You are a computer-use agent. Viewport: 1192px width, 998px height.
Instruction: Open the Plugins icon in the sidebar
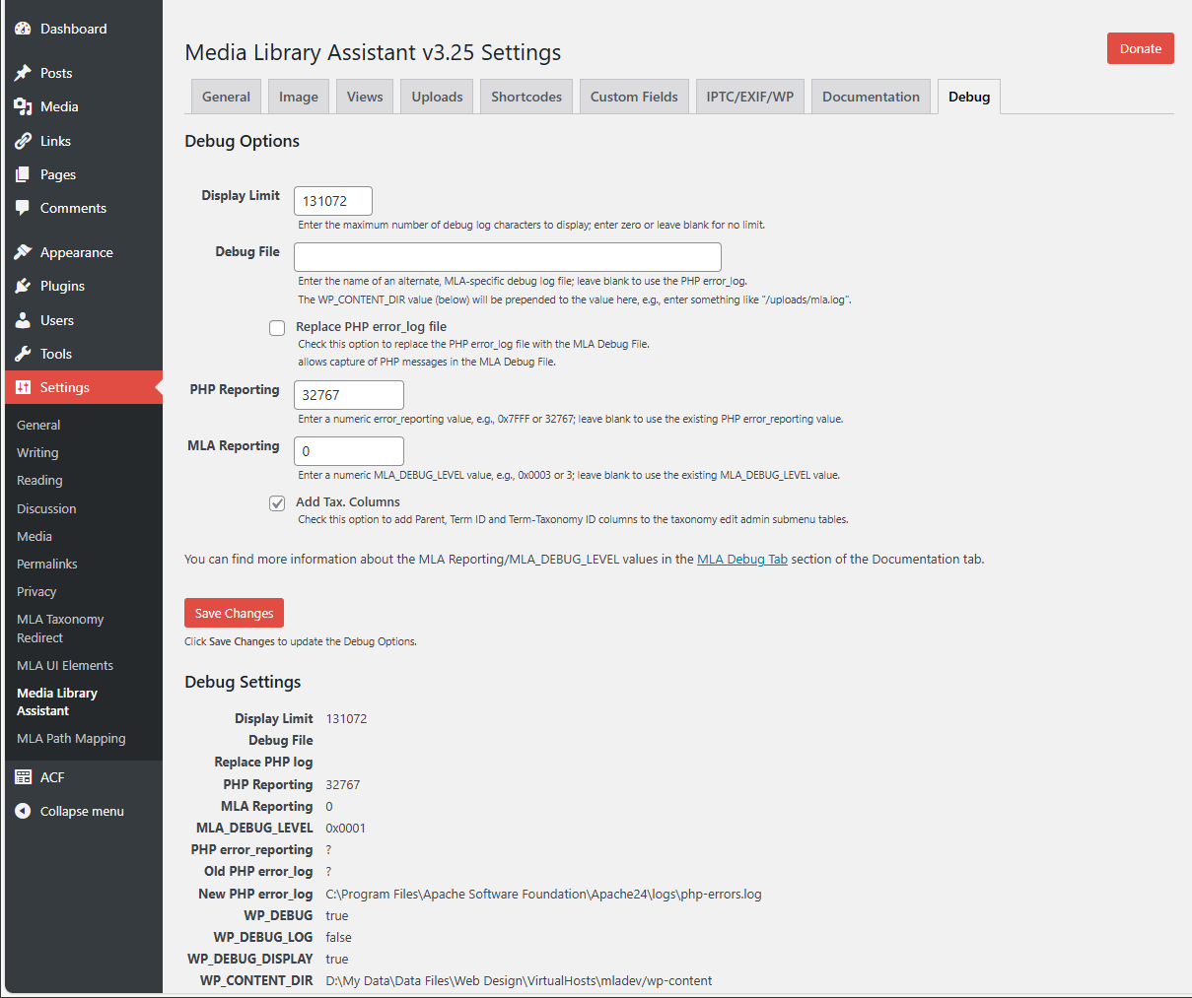click(x=23, y=286)
